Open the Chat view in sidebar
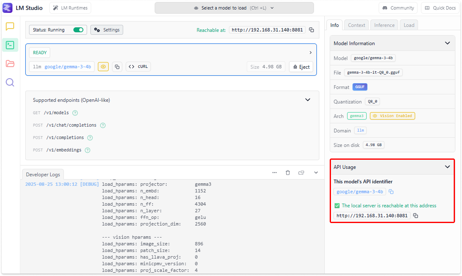 10,27
